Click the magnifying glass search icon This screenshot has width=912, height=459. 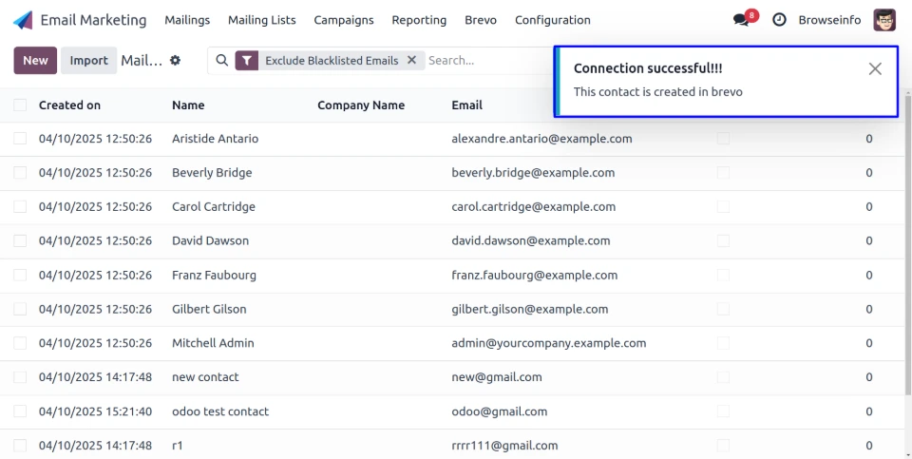(x=222, y=61)
